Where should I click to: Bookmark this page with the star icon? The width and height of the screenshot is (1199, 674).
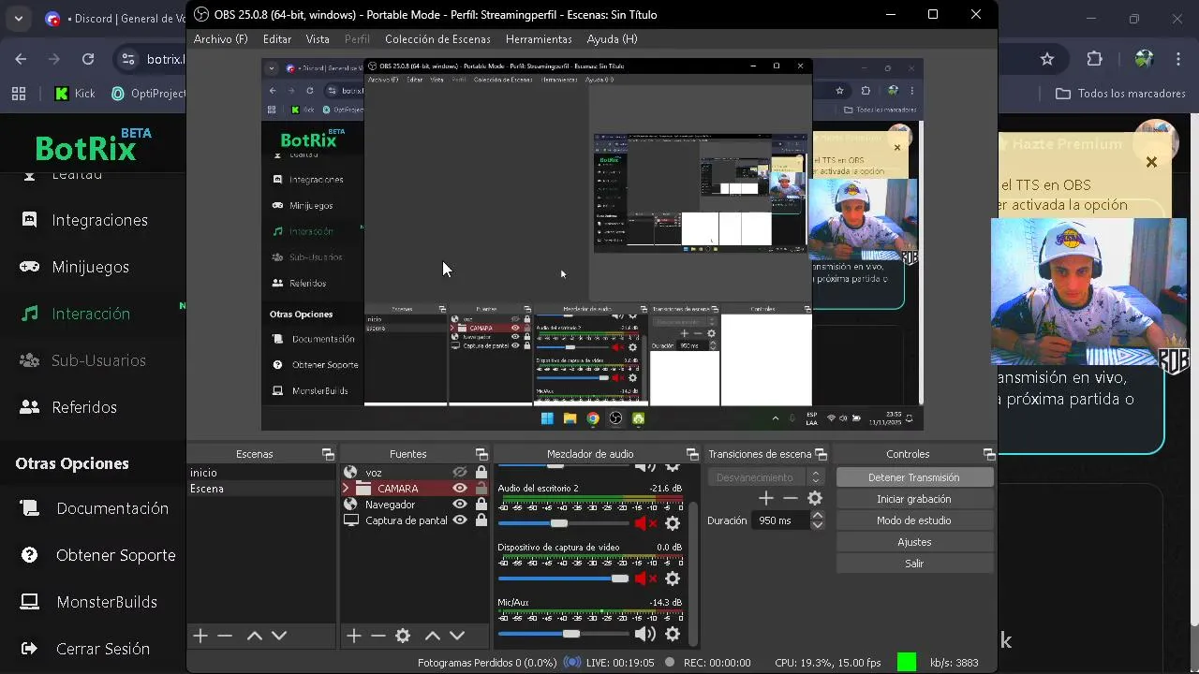1047,59
